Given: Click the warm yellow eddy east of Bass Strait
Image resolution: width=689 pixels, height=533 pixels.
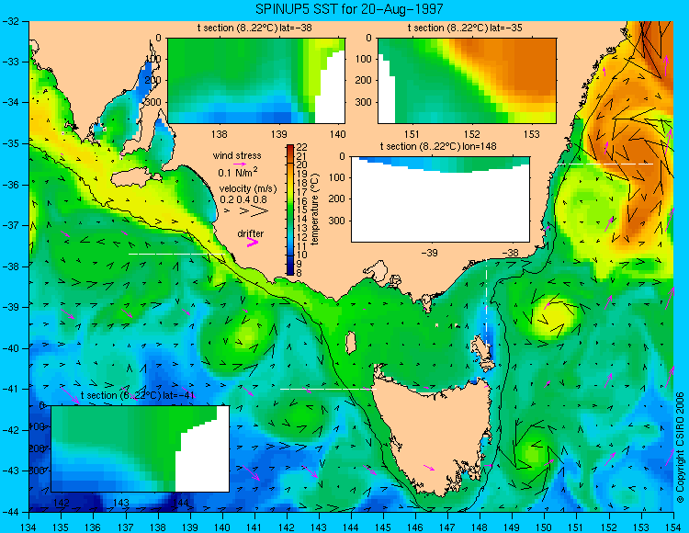Looking at the screenshot, I should click(x=551, y=315).
